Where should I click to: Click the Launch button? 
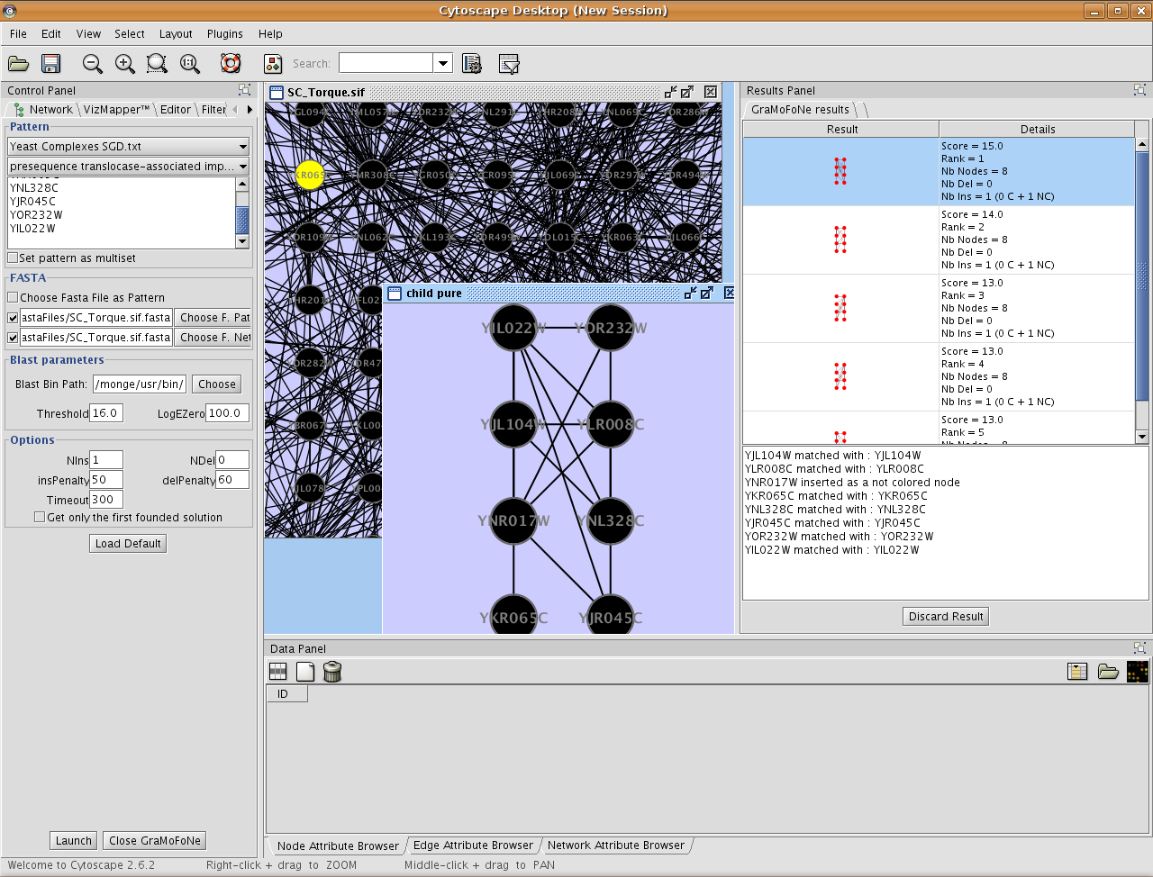pos(74,840)
